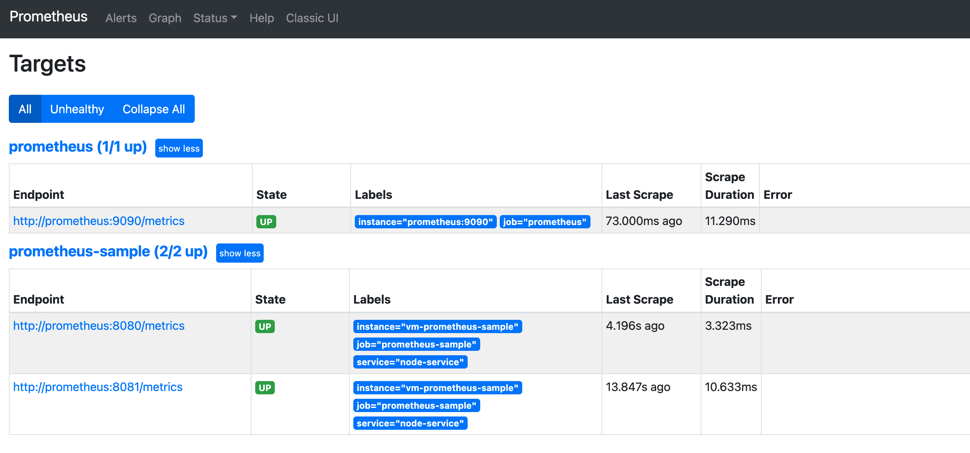970x453 pixels.
Task: Expand the Status dropdown menu
Action: coord(215,18)
